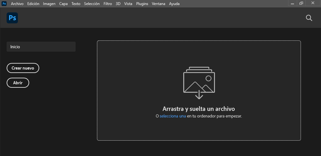Close the Photoshop window
The width and height of the screenshot is (321, 156).
(x=313, y=3)
